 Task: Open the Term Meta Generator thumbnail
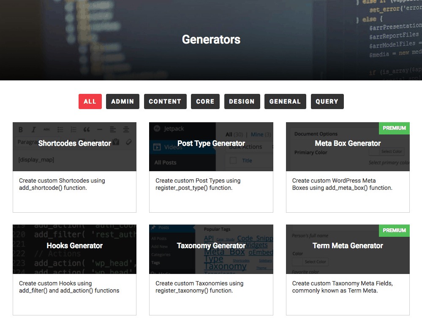coord(348,249)
